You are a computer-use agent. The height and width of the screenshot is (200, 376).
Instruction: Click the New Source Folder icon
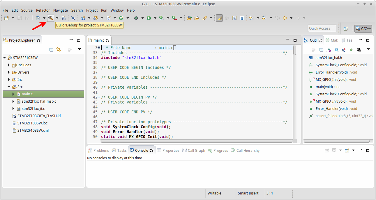point(96,18)
